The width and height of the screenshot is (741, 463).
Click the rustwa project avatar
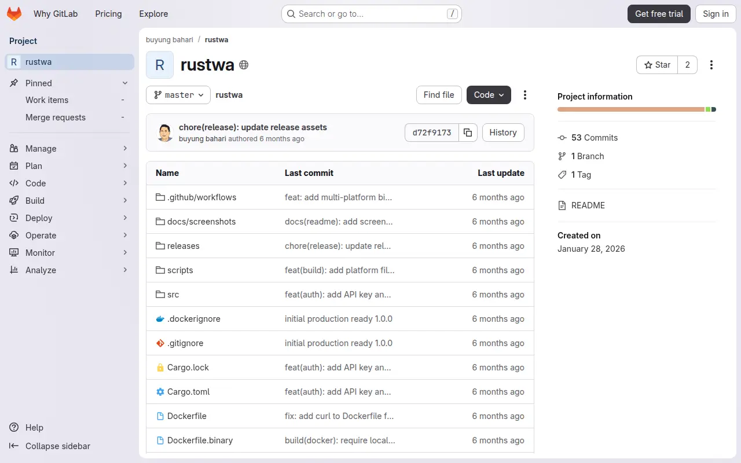pyautogui.click(x=160, y=65)
